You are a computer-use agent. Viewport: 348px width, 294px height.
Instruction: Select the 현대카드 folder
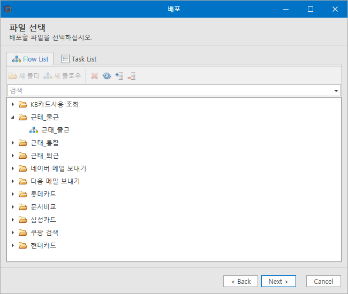(x=43, y=245)
